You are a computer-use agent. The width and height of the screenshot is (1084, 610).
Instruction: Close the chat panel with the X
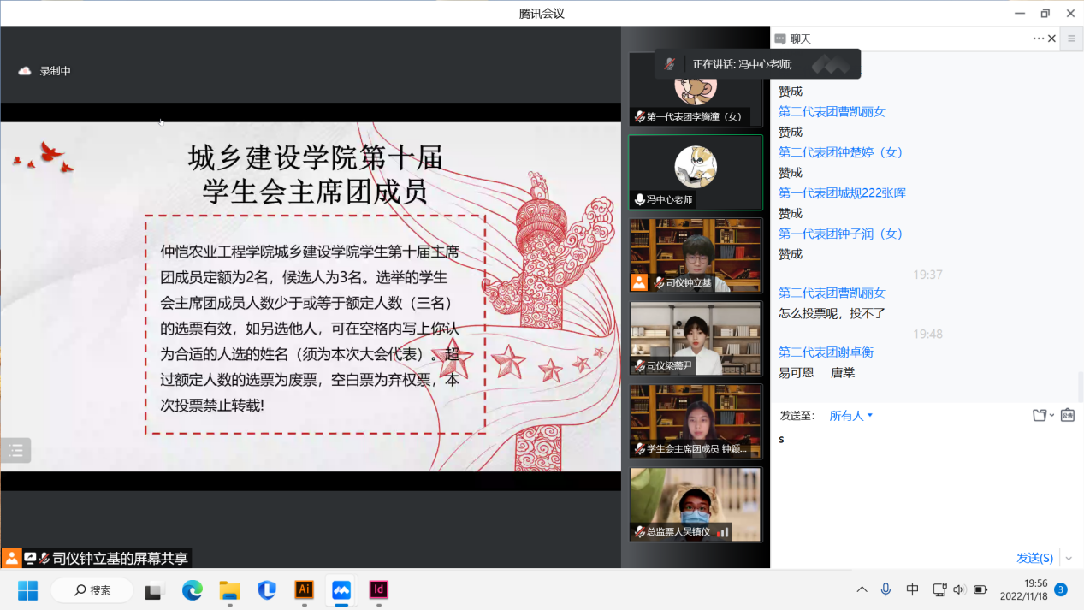[1052, 38]
